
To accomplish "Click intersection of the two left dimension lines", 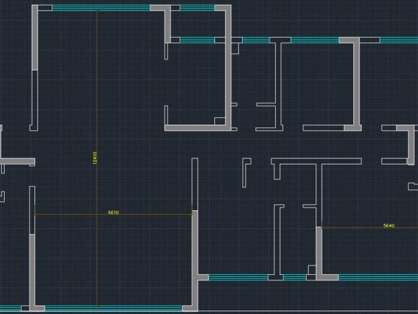I will point(97,215).
